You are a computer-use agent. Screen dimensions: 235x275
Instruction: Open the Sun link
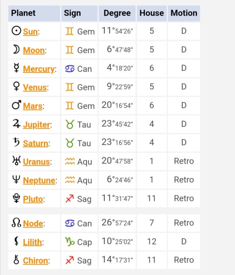point(30,32)
